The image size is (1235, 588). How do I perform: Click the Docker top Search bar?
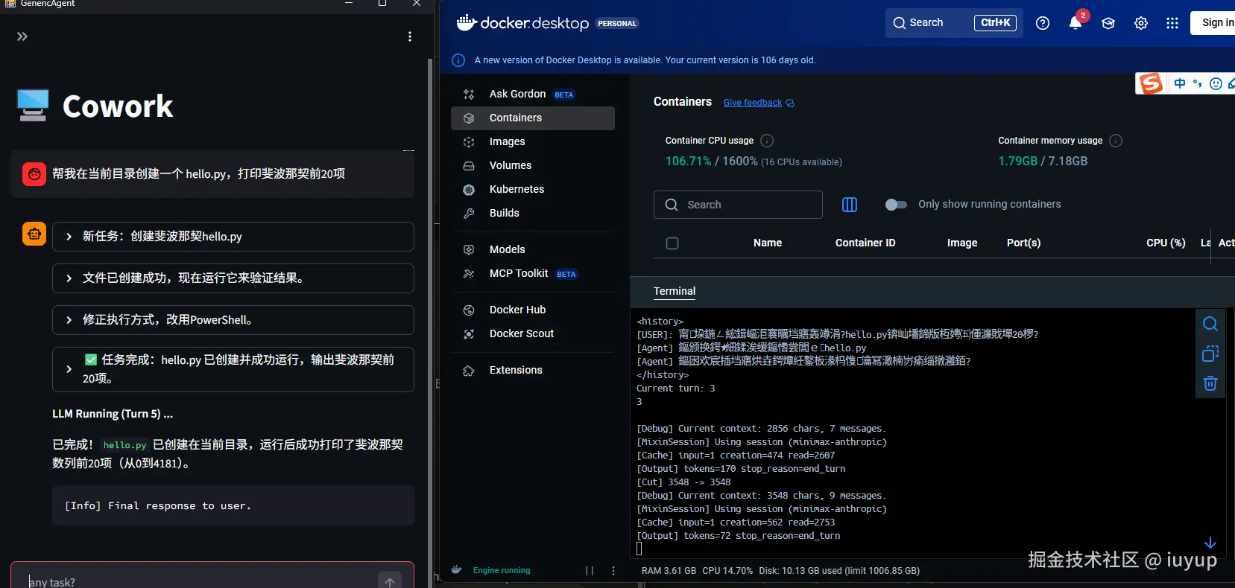[954, 23]
